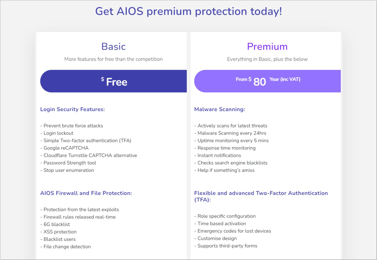
Task: Select the Premium plan heading
Action: coord(267,46)
